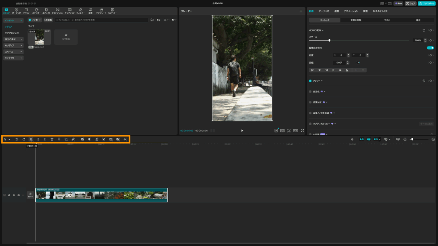Select the マスク sub-tab
Screen dimensions: 438x246
(x=387, y=20)
